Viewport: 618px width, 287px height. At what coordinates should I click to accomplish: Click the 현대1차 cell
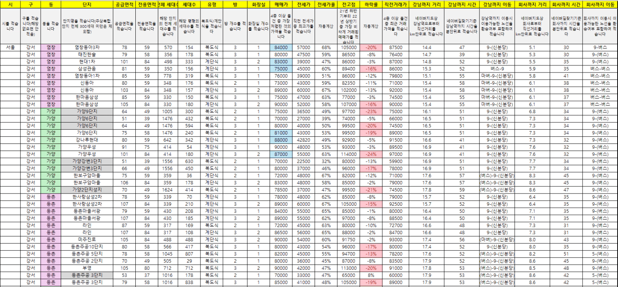pos(86,61)
